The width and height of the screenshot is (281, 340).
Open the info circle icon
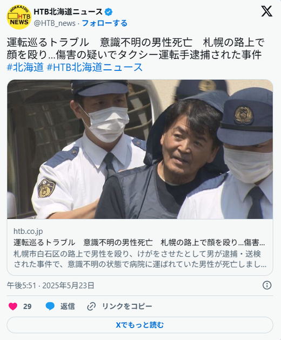267,285
